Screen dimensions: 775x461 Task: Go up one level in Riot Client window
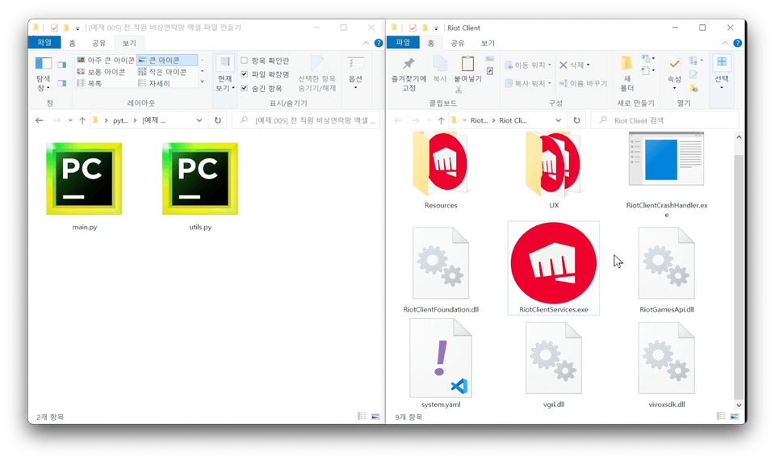tap(441, 120)
